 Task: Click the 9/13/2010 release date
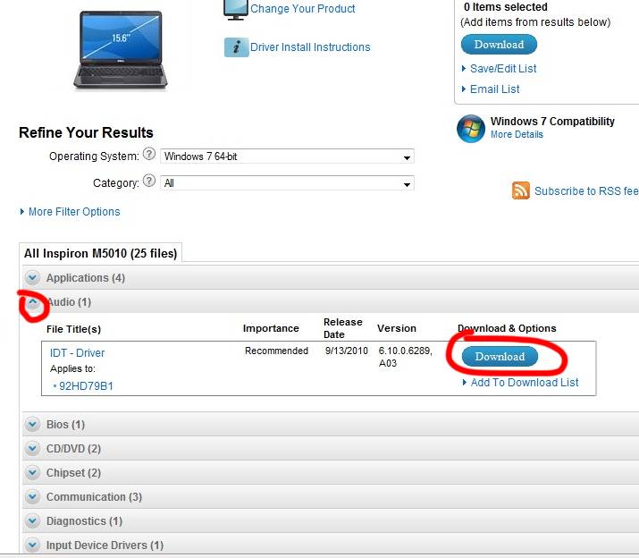tap(347, 351)
